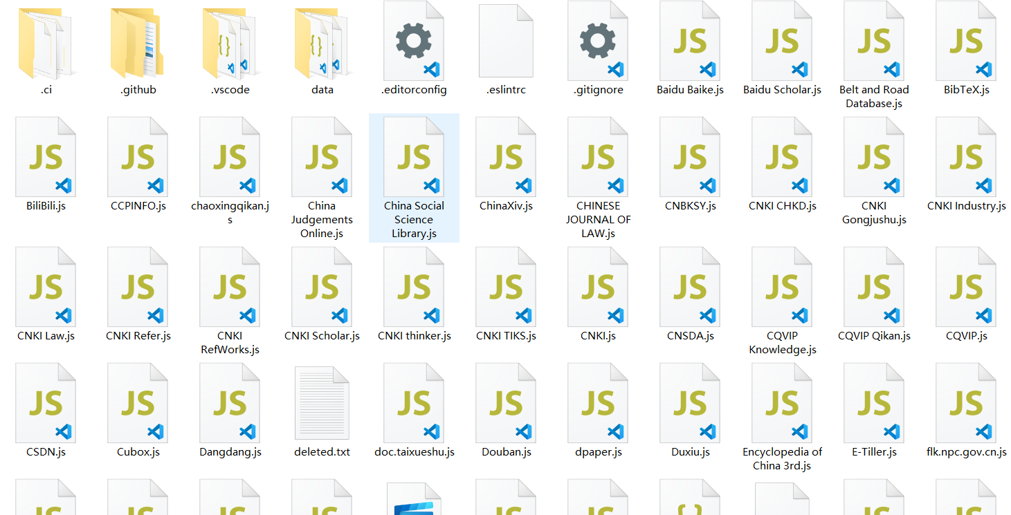
Task: Select the BibTeX.js file icon
Action: tap(966, 40)
